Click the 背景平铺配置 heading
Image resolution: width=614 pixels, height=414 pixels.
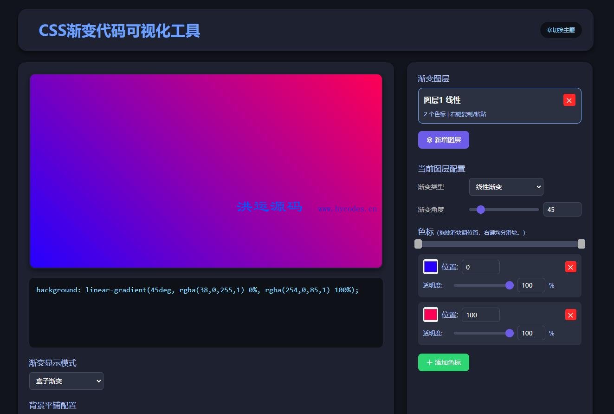53,405
